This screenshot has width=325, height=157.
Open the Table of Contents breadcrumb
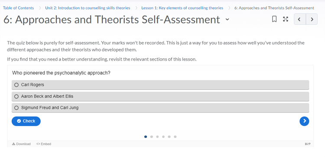click(x=18, y=8)
